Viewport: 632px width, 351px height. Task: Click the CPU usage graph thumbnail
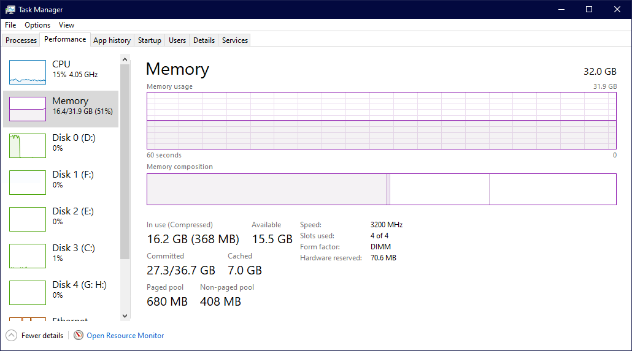tap(28, 72)
